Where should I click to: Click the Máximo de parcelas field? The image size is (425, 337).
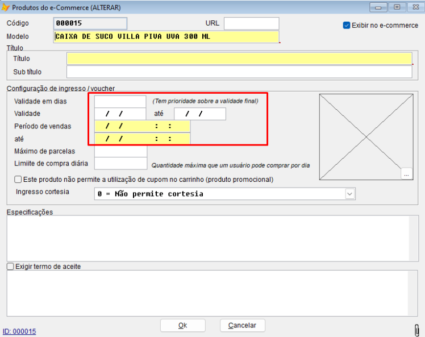(120, 151)
